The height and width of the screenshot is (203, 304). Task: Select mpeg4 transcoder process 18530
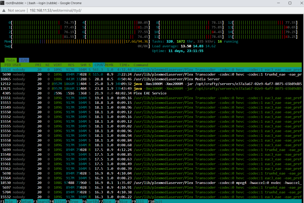click(151, 183)
